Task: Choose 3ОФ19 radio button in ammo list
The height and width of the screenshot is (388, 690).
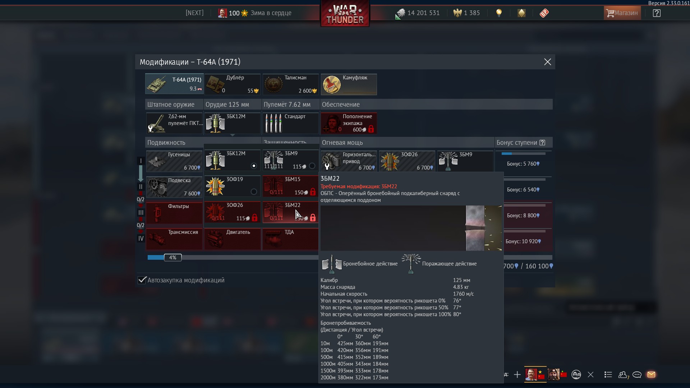Action: point(254,192)
